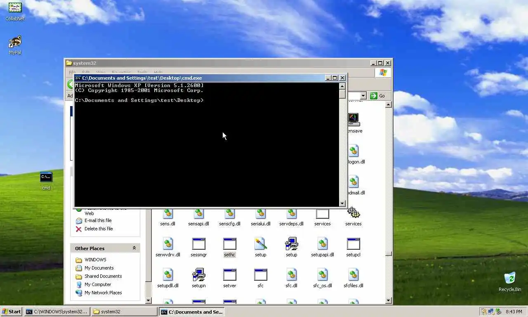Image resolution: width=528 pixels, height=317 pixels.
Task: Open the cmd window system menu icon
Action: [x=78, y=78]
